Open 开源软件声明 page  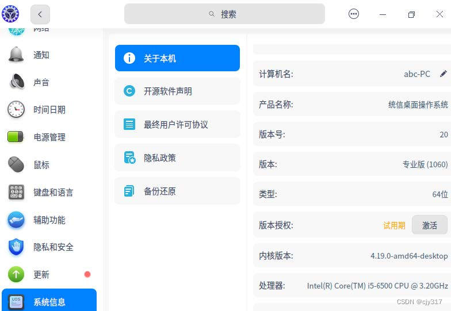177,91
